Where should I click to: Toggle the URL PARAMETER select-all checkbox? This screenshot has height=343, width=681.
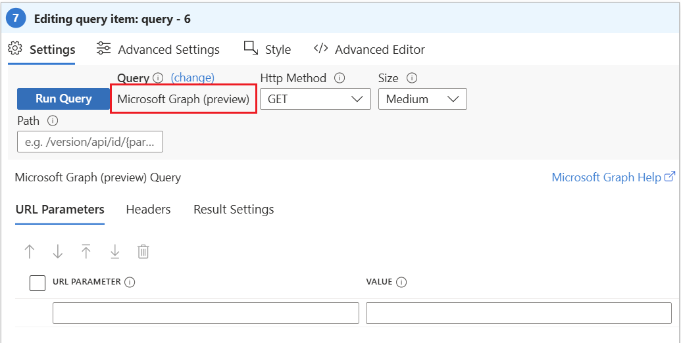38,283
